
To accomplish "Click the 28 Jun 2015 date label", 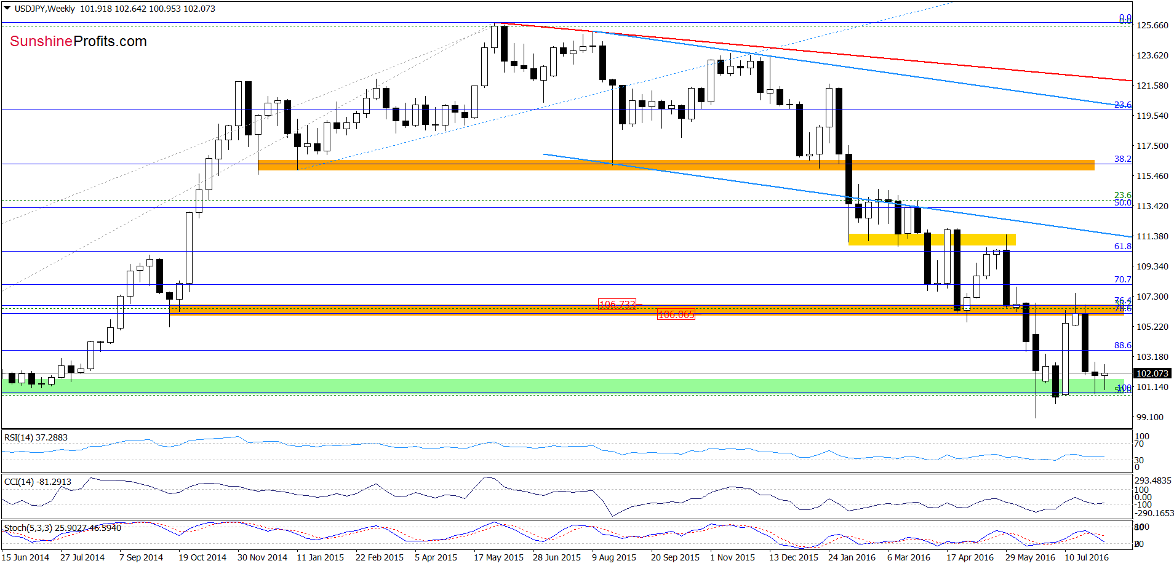I will coord(557,557).
